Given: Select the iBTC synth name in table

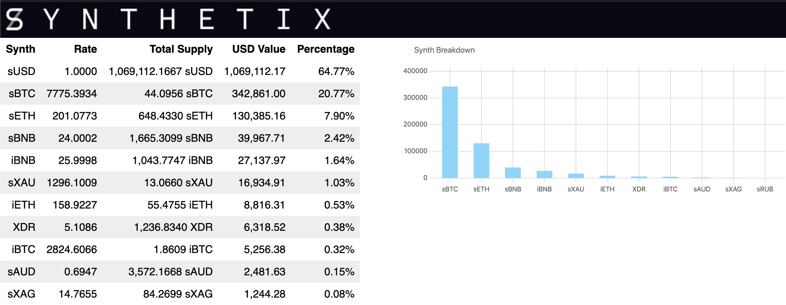Looking at the screenshot, I should tap(23, 249).
